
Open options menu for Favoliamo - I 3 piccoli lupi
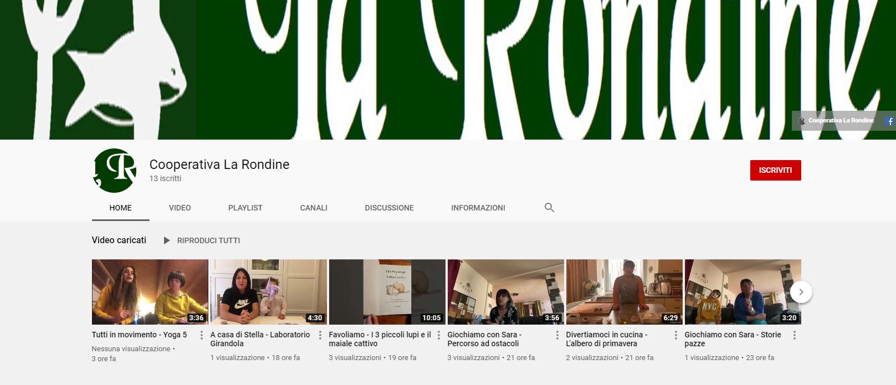coord(438,335)
